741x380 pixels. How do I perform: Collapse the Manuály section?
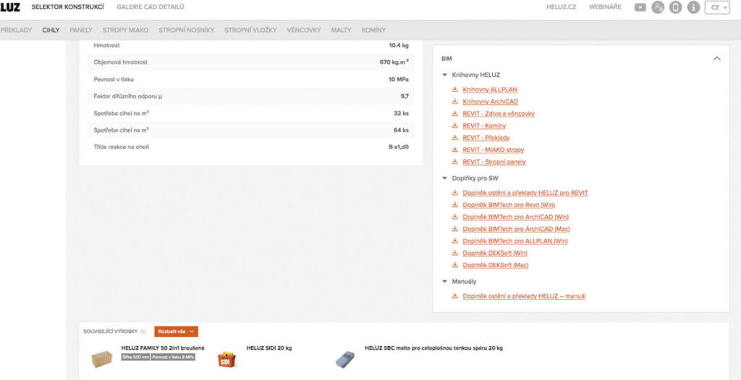click(x=445, y=281)
